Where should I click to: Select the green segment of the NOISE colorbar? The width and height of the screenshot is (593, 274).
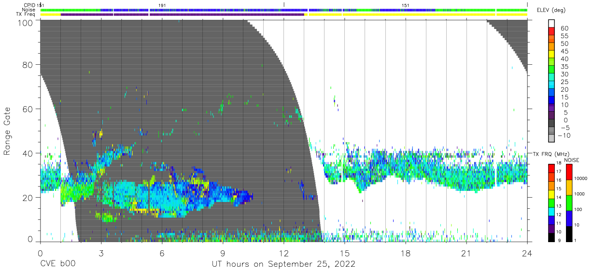point(569,203)
